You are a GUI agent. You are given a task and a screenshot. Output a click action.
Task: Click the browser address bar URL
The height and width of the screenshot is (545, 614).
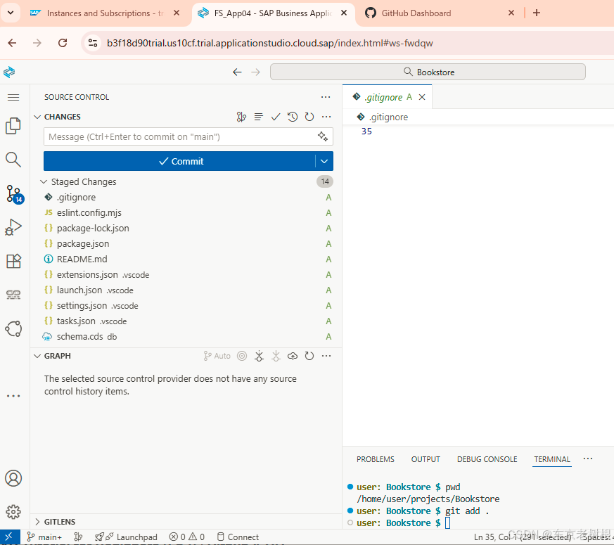pos(270,43)
